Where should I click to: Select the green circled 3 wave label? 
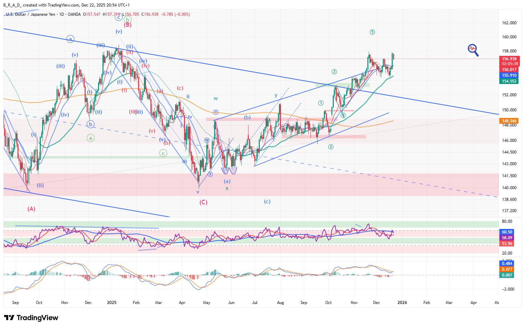334,72
